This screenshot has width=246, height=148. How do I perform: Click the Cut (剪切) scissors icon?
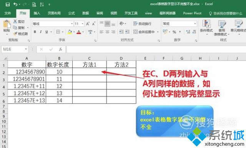pos(15,22)
